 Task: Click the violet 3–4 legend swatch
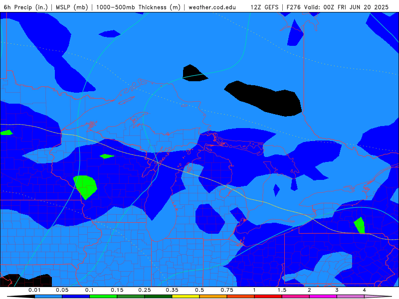(351, 297)
